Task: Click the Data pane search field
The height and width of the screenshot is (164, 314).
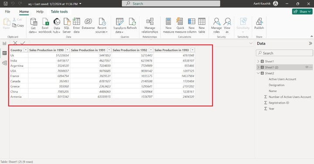Action: click(284, 53)
